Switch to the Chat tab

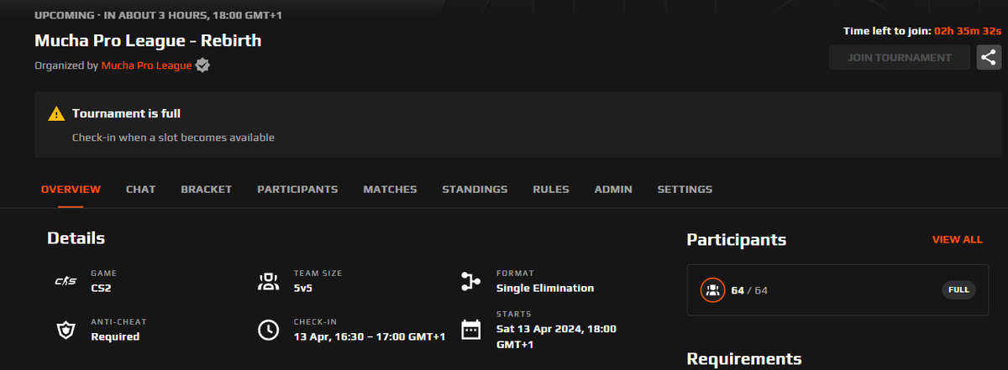(x=140, y=190)
